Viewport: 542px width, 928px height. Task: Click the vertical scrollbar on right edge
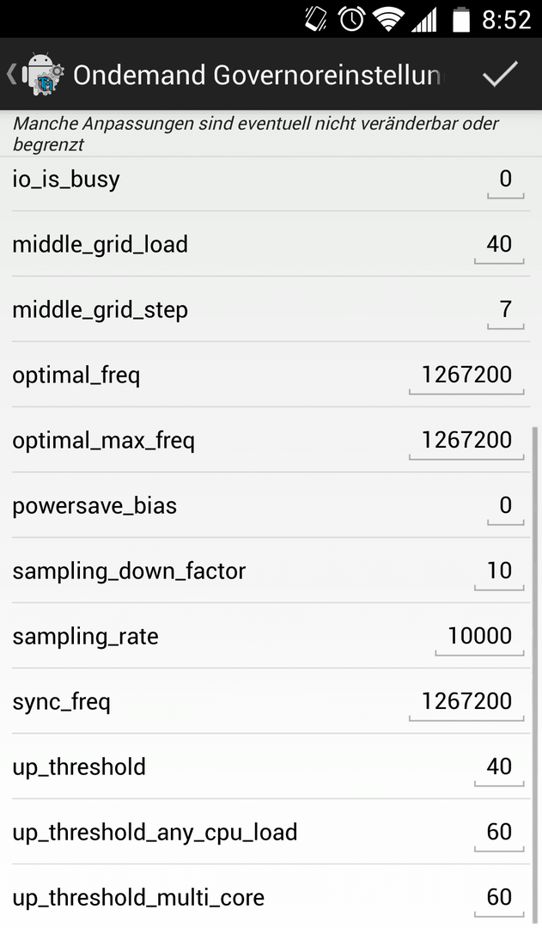(x=536, y=675)
